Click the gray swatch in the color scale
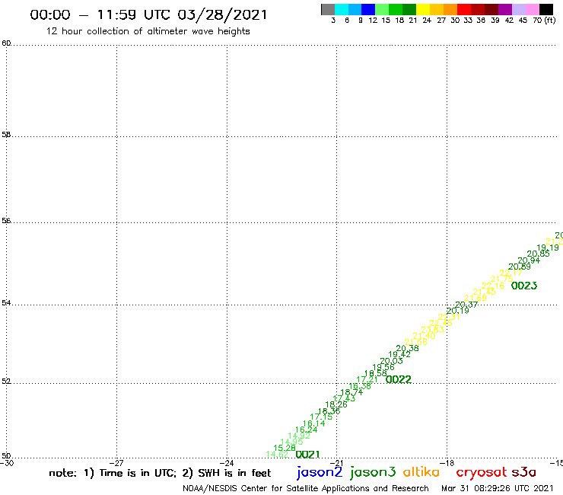 tap(328, 9)
